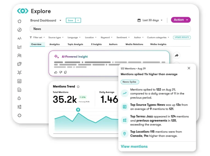Viewport: 210px width, 156px height.
Task: Open the chat bubbles Engage icon
Action: click(x=19, y=64)
